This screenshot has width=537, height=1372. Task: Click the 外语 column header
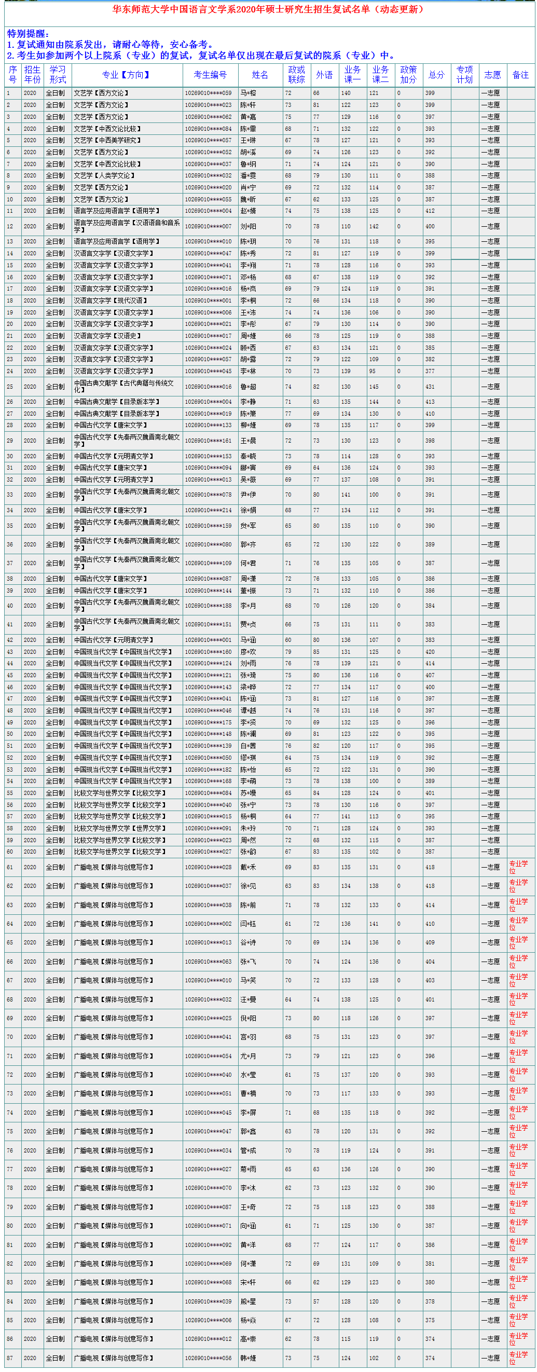tap(324, 75)
